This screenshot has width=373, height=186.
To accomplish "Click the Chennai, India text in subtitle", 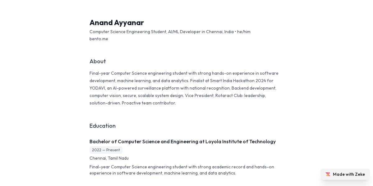I will pos(220,32).
